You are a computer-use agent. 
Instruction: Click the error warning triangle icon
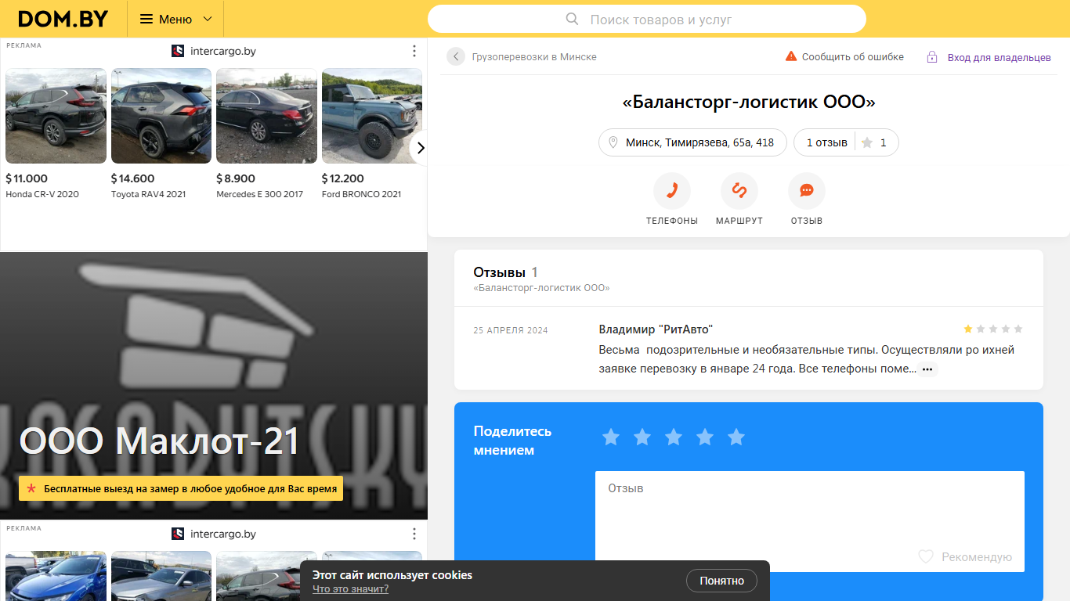pos(791,56)
